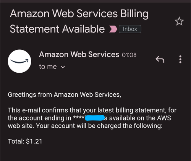This screenshot has height=161, width=191.
Task: Click the greeting line from Amazon Web Services
Action: [x=65, y=95]
